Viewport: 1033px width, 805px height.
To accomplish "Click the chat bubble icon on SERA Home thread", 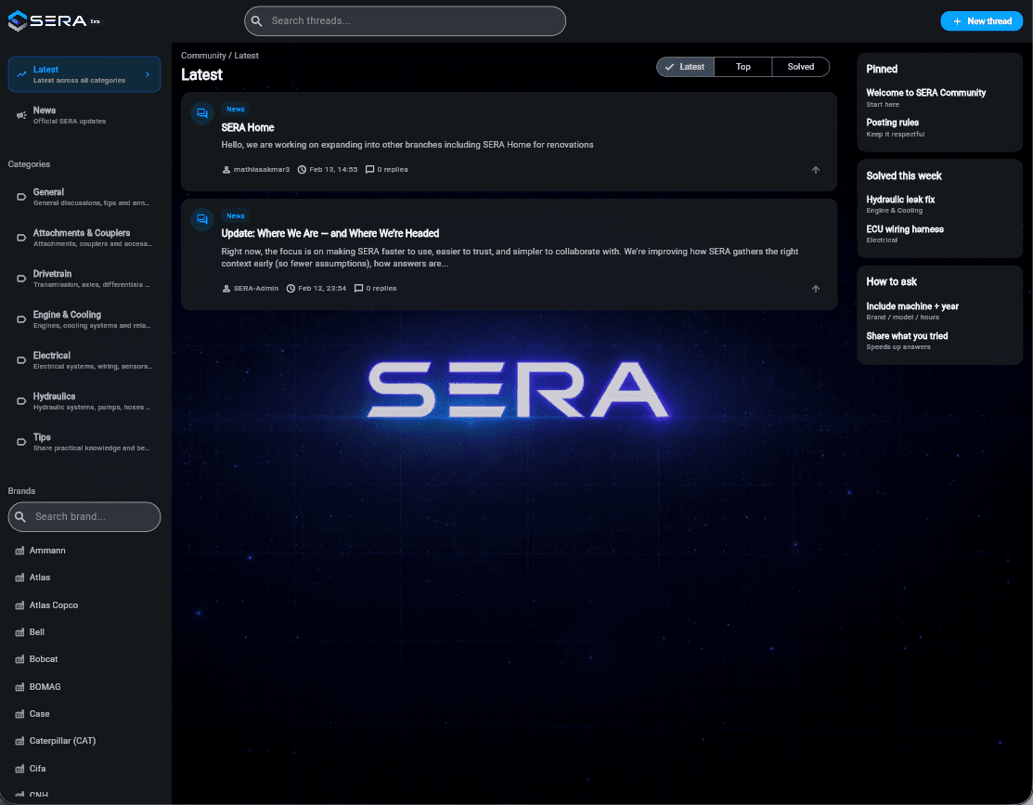I will coord(202,112).
